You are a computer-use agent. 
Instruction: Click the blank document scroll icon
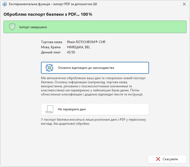coord(49,109)
